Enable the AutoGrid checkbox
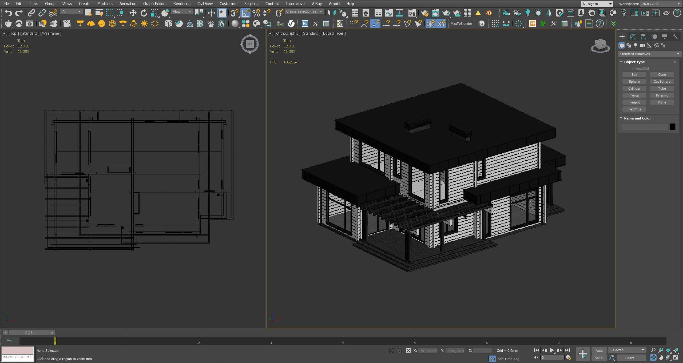 (633, 69)
